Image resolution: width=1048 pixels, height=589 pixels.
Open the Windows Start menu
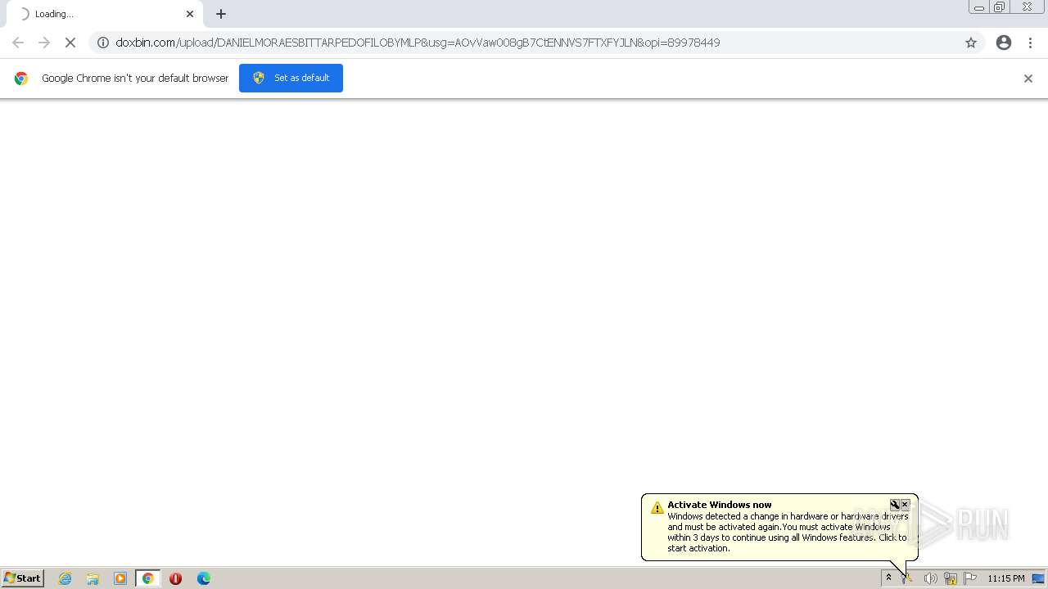coord(23,578)
